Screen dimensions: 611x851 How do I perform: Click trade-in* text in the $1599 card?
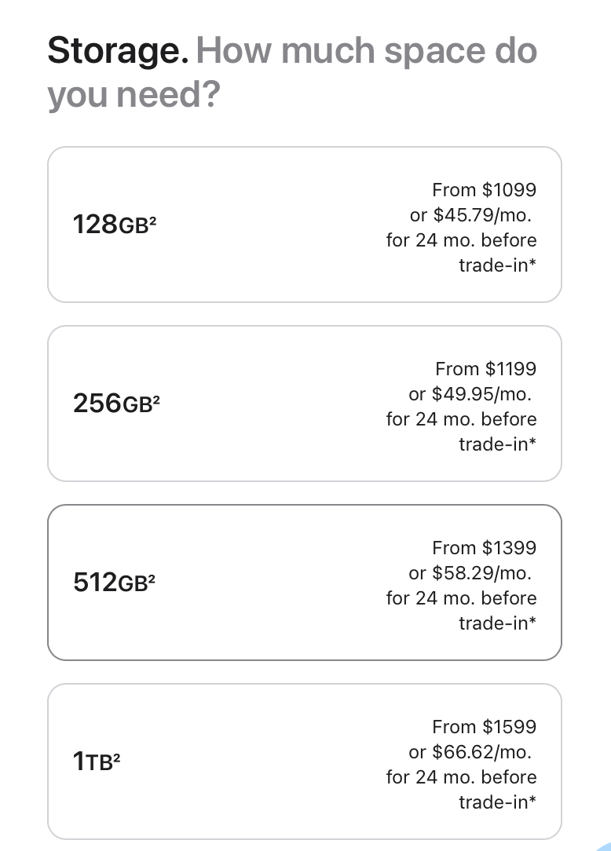pos(497,802)
